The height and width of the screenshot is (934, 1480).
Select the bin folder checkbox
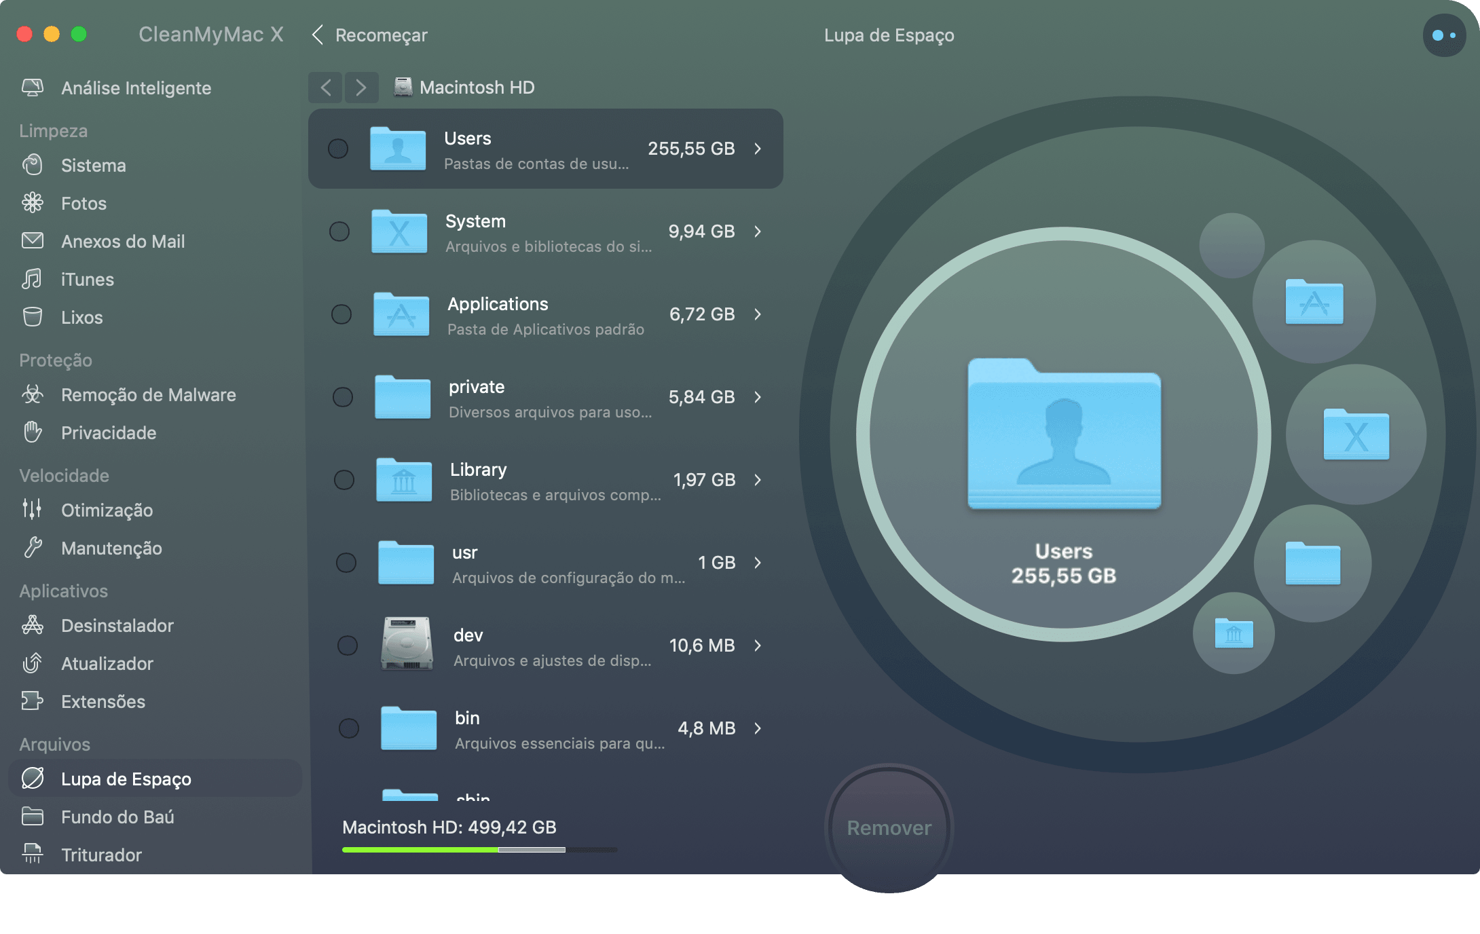tap(349, 728)
